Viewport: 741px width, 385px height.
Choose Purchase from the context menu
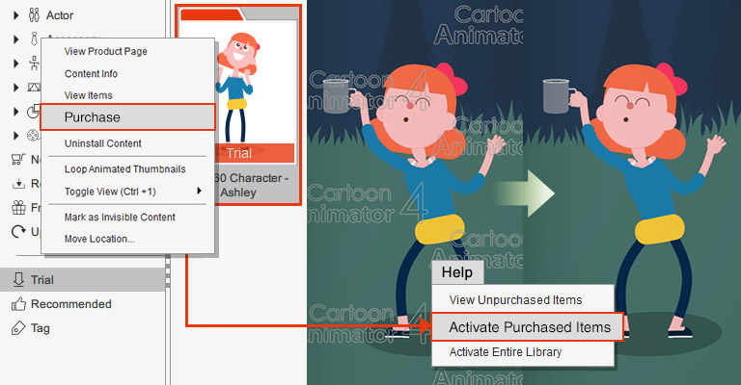92,117
